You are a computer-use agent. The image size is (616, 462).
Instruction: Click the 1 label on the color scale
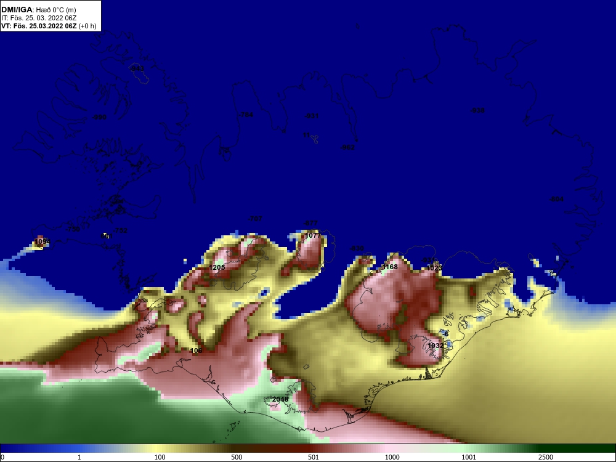pos(79,457)
